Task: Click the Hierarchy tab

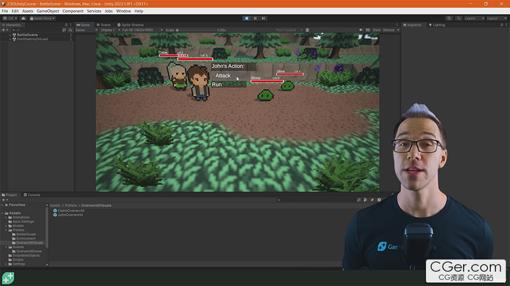Action: 12,25
